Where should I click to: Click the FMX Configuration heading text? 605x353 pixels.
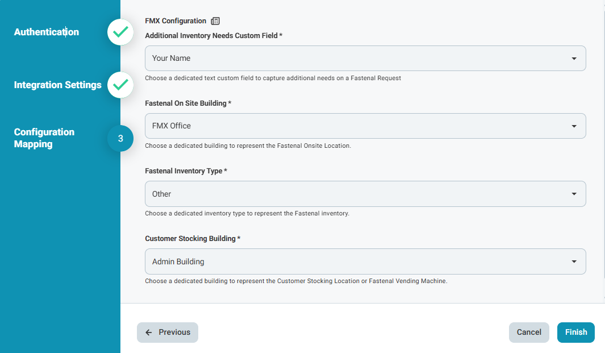[x=176, y=21]
